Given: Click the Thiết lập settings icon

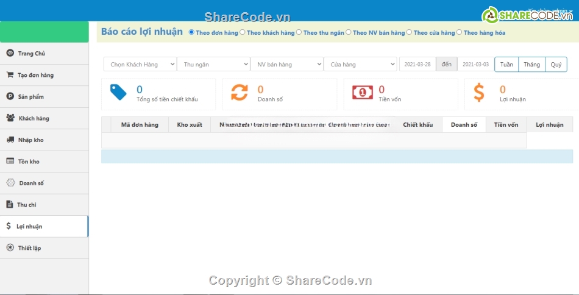Looking at the screenshot, I should 10,247.
